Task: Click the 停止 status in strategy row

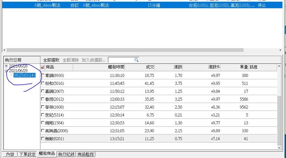Action: point(262,5)
